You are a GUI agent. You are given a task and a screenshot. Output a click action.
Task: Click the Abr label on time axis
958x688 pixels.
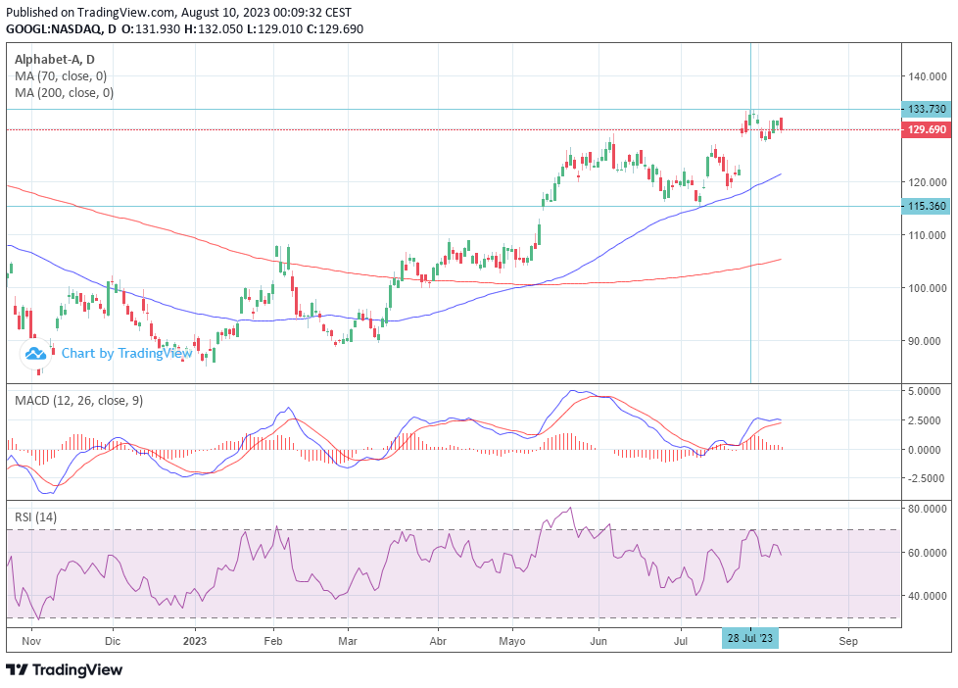coord(438,641)
